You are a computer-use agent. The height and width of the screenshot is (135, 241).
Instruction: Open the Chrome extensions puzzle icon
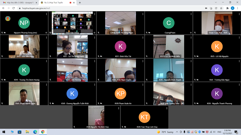point(227,8)
